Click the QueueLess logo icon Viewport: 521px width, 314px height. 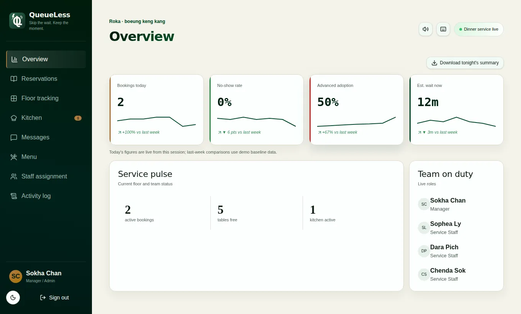pos(17,21)
